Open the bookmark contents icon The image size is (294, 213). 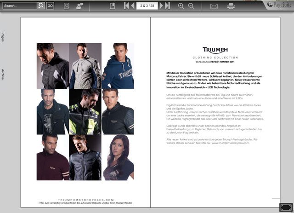(x=113, y=6)
